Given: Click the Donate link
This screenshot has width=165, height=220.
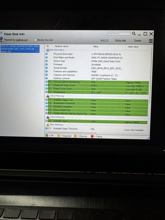Looking at the screenshot, I should [138, 41].
